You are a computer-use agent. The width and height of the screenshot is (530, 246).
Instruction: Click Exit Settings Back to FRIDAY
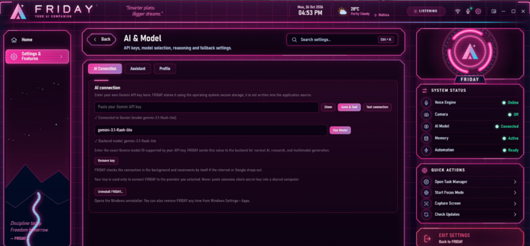470,238
